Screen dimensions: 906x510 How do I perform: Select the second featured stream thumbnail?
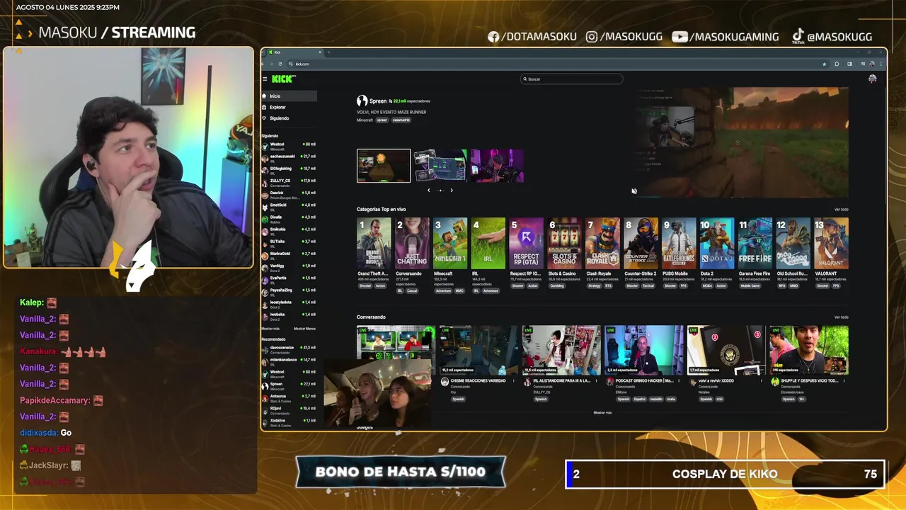point(440,166)
